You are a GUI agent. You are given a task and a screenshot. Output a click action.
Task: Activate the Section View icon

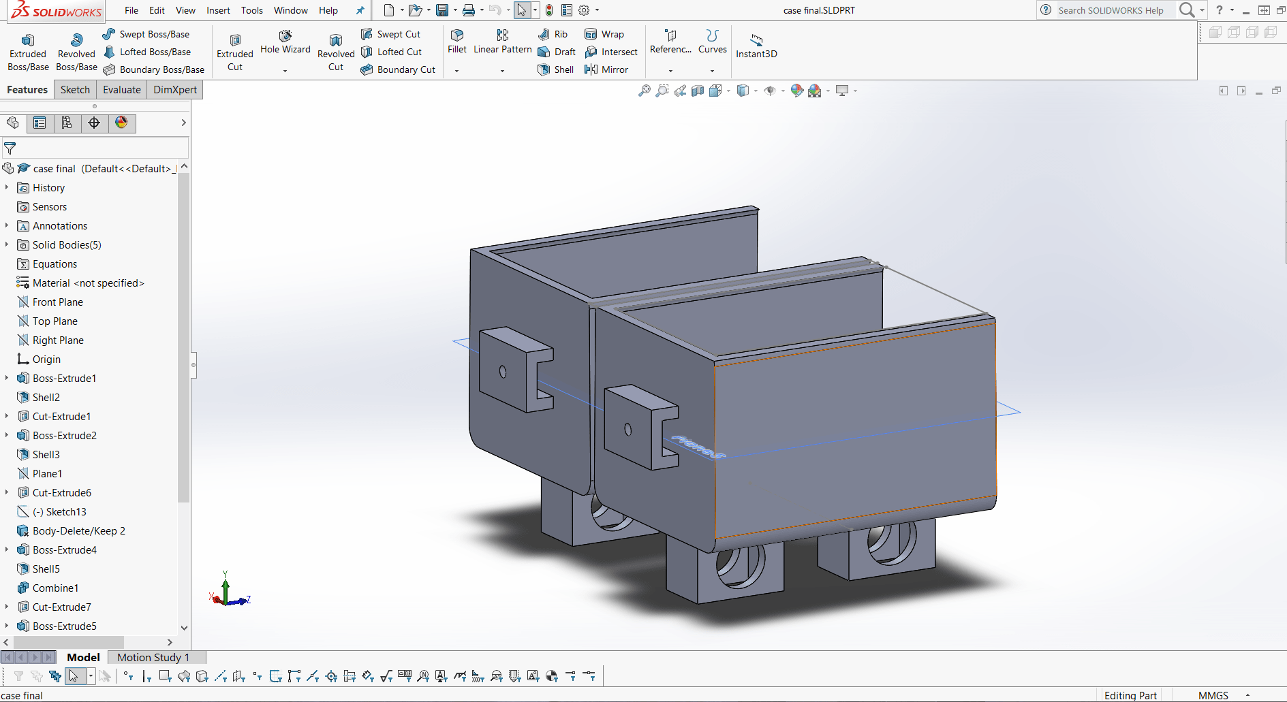pos(698,91)
